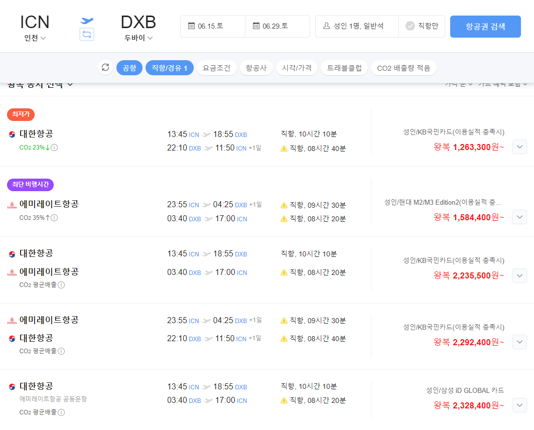The width and height of the screenshot is (534, 430).
Task: Click Emirates logo on 2,292,400원 fare
Action: (x=12, y=321)
